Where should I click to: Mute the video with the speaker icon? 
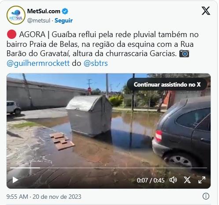tap(173, 180)
